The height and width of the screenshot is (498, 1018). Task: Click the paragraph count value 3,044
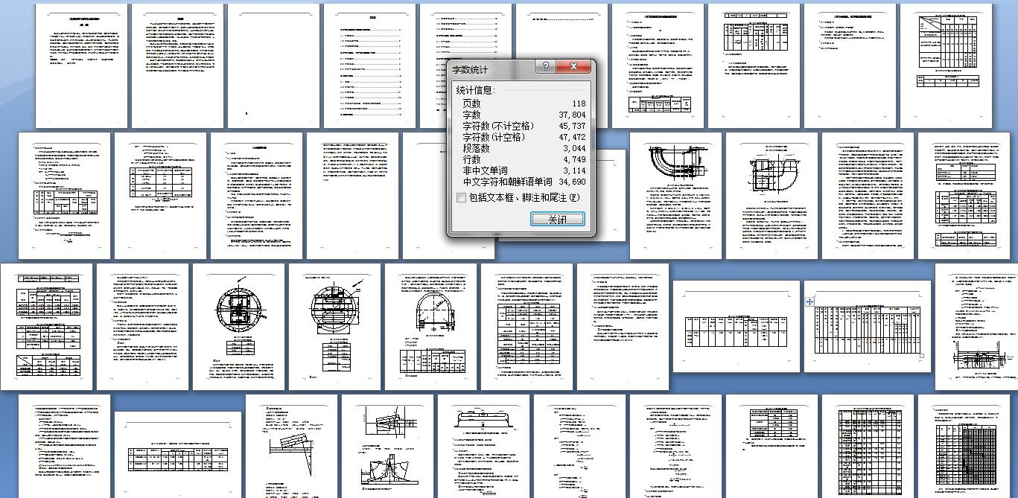tap(574, 149)
